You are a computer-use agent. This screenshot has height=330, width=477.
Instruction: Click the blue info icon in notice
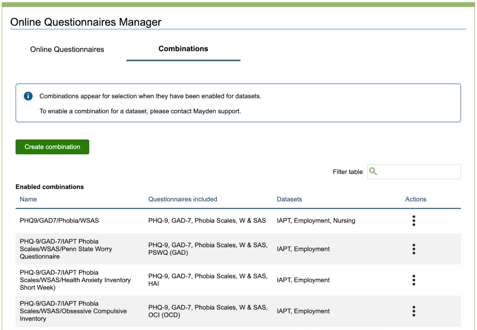(x=28, y=96)
